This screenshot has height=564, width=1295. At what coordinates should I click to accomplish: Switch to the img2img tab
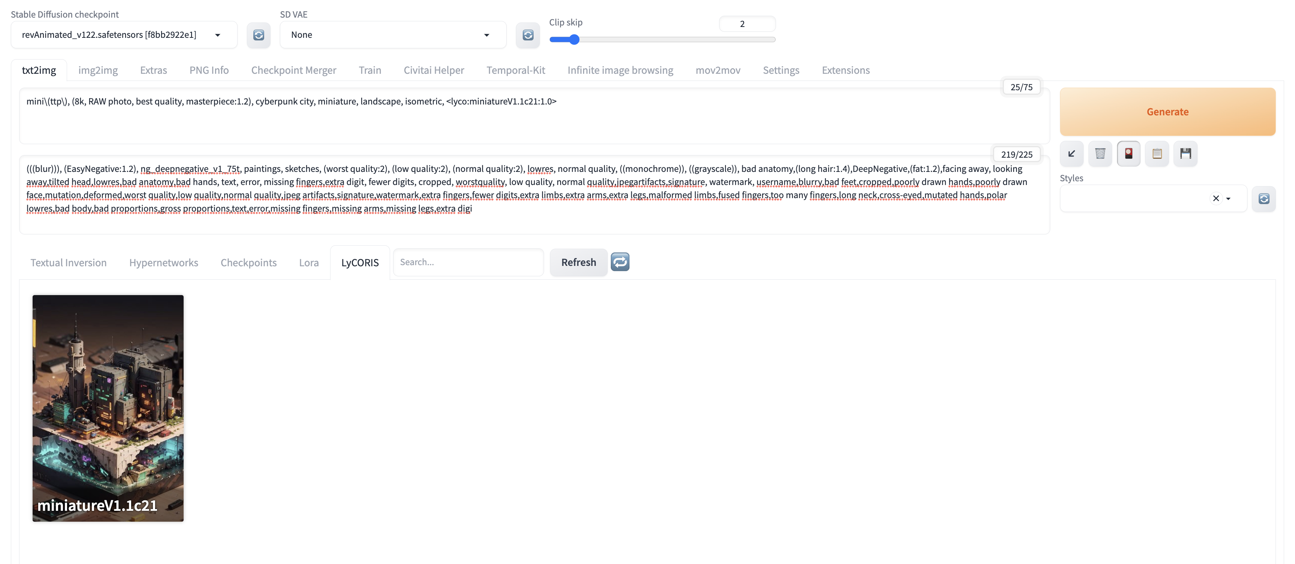pyautogui.click(x=98, y=70)
